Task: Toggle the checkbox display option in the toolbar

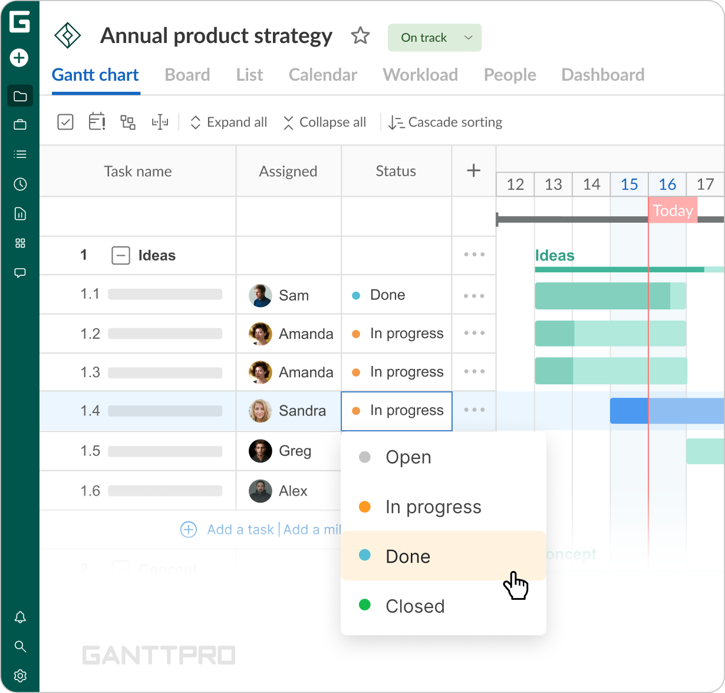Action: [65, 121]
